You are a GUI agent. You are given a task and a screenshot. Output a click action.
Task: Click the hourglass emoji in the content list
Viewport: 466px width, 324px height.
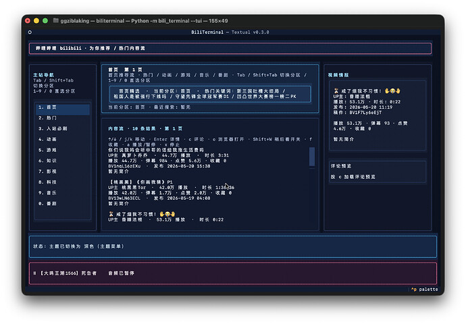tap(111, 214)
